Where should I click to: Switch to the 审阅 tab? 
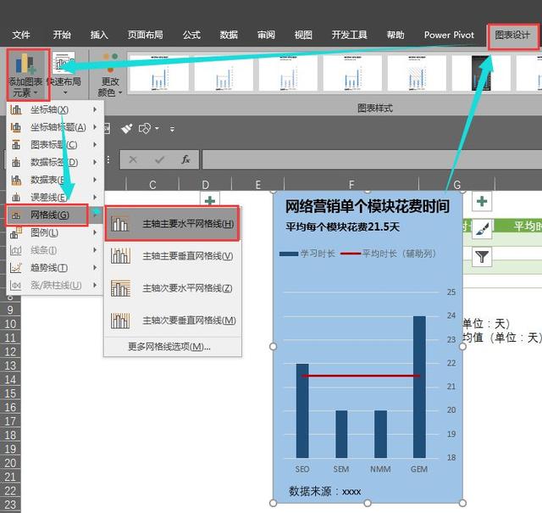(266, 35)
